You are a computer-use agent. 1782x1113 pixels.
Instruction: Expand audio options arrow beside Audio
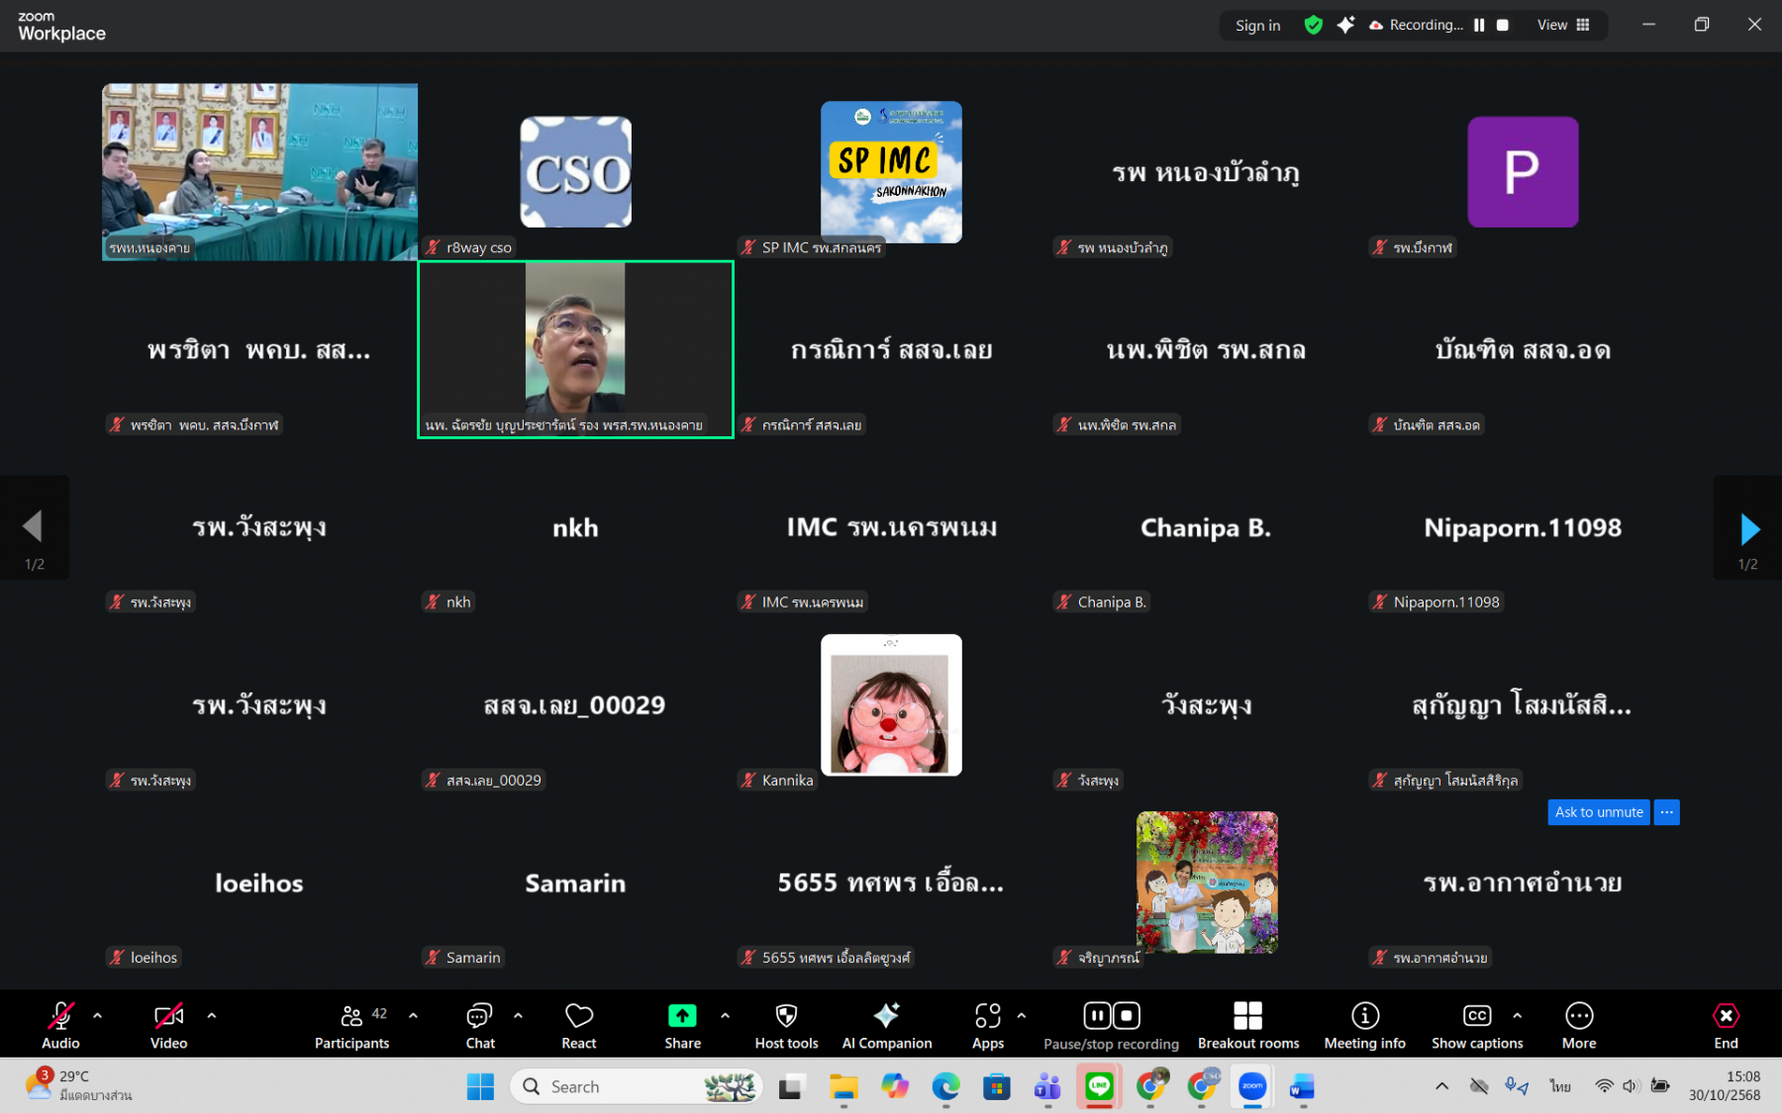[x=97, y=1015]
